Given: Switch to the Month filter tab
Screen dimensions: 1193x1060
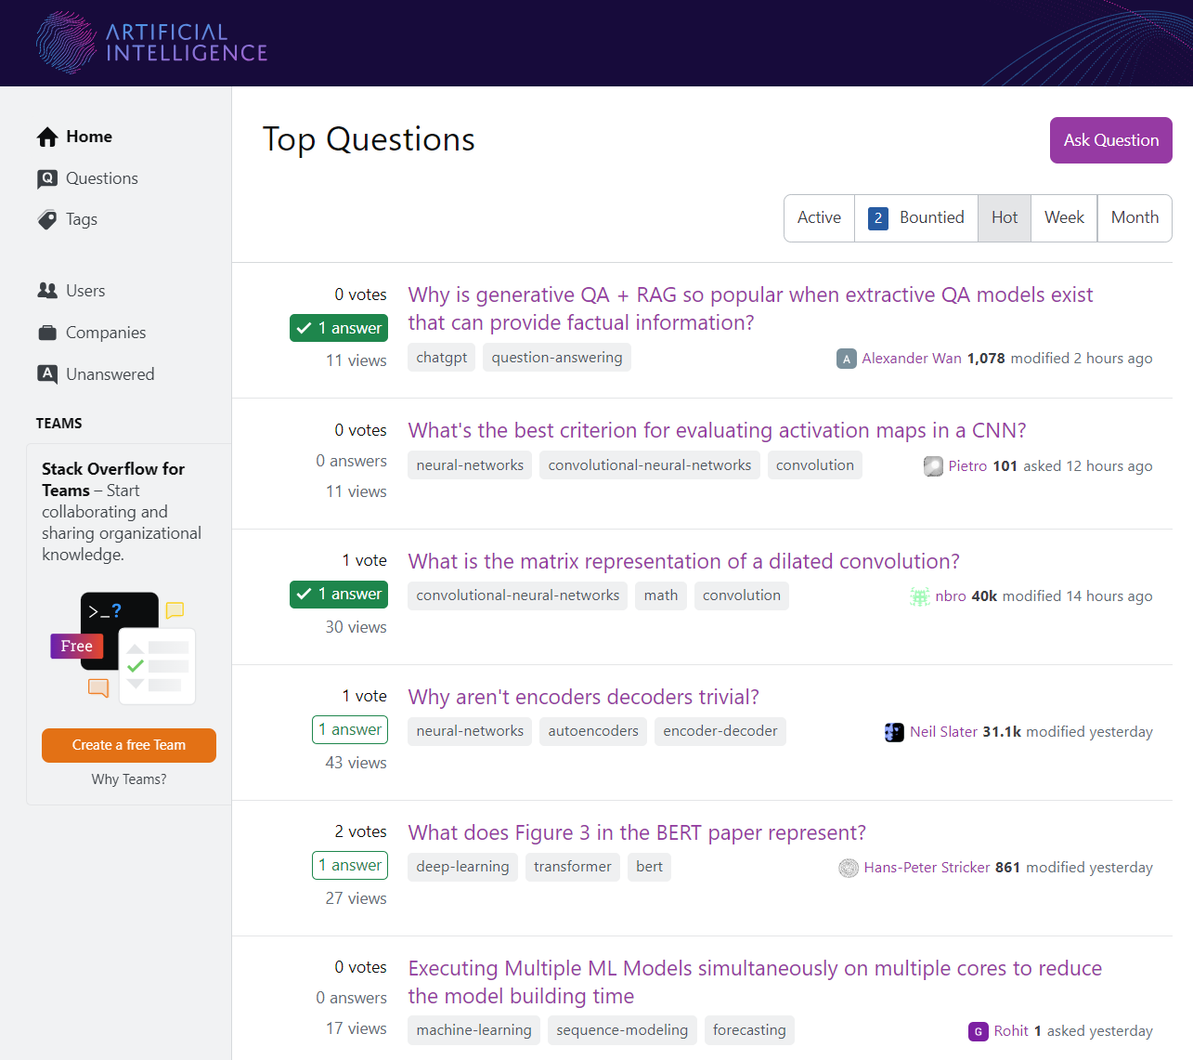Looking at the screenshot, I should click(1135, 217).
